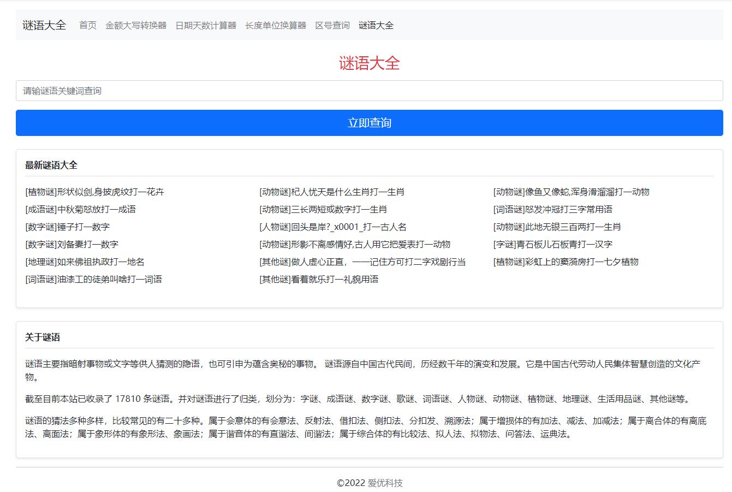Select riddle 像鱼又像蛇,浑身滑溜溜打一动物
Image resolution: width=732 pixels, height=492 pixels.
pos(571,192)
